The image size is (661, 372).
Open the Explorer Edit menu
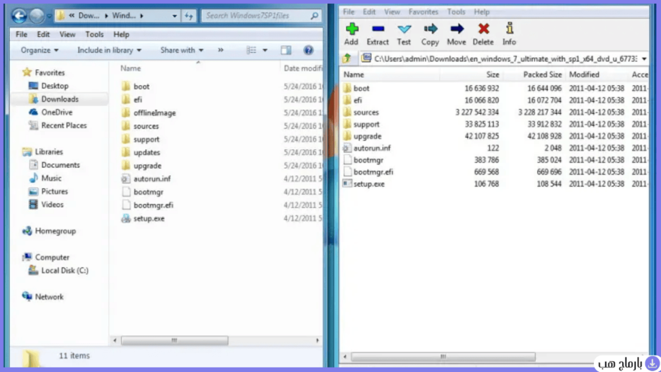43,34
